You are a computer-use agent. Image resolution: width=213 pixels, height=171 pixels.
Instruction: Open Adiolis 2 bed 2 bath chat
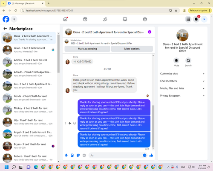pos(29,62)
